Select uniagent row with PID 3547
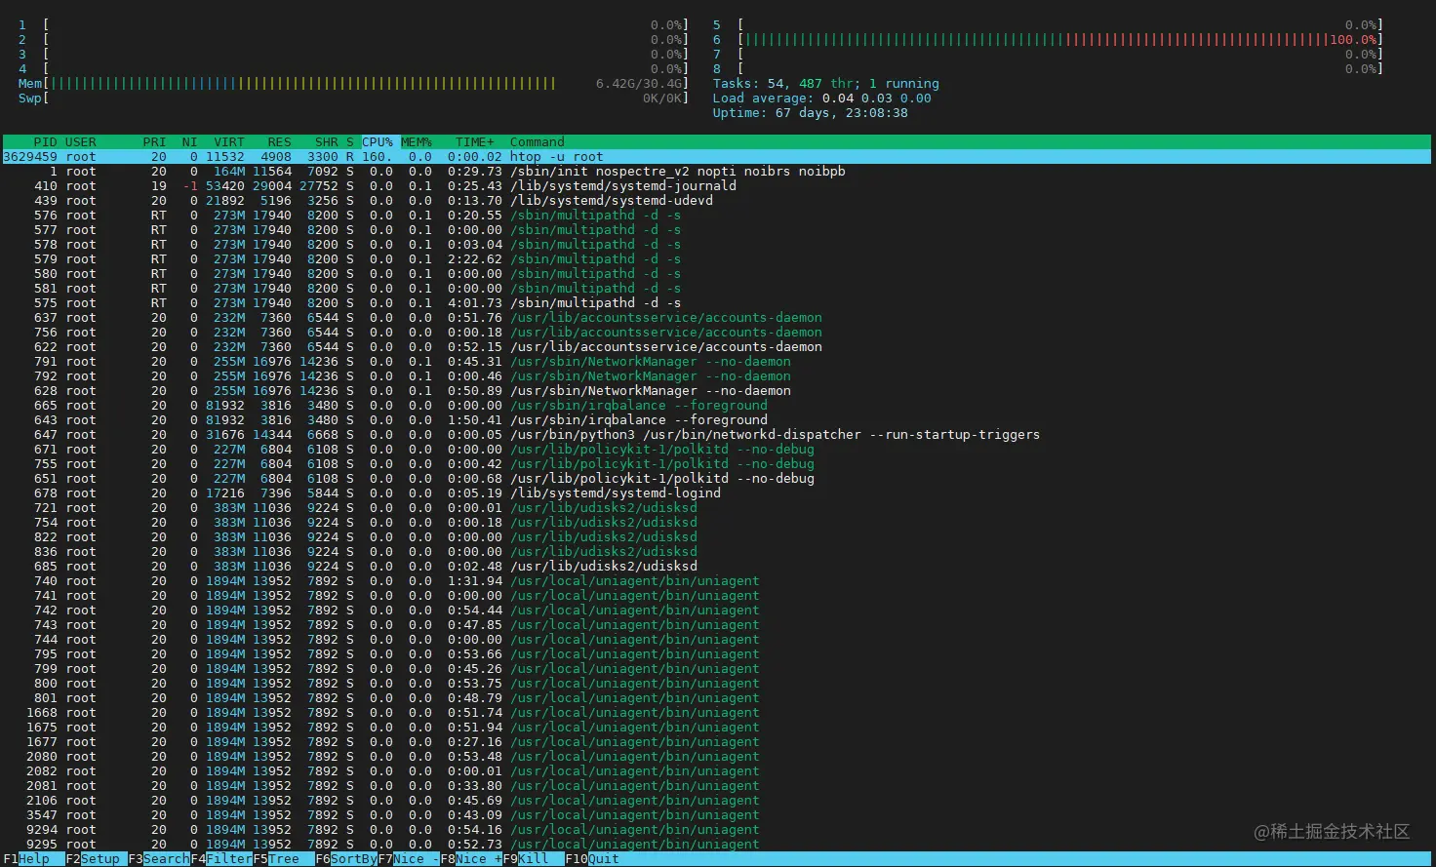 click(x=717, y=815)
